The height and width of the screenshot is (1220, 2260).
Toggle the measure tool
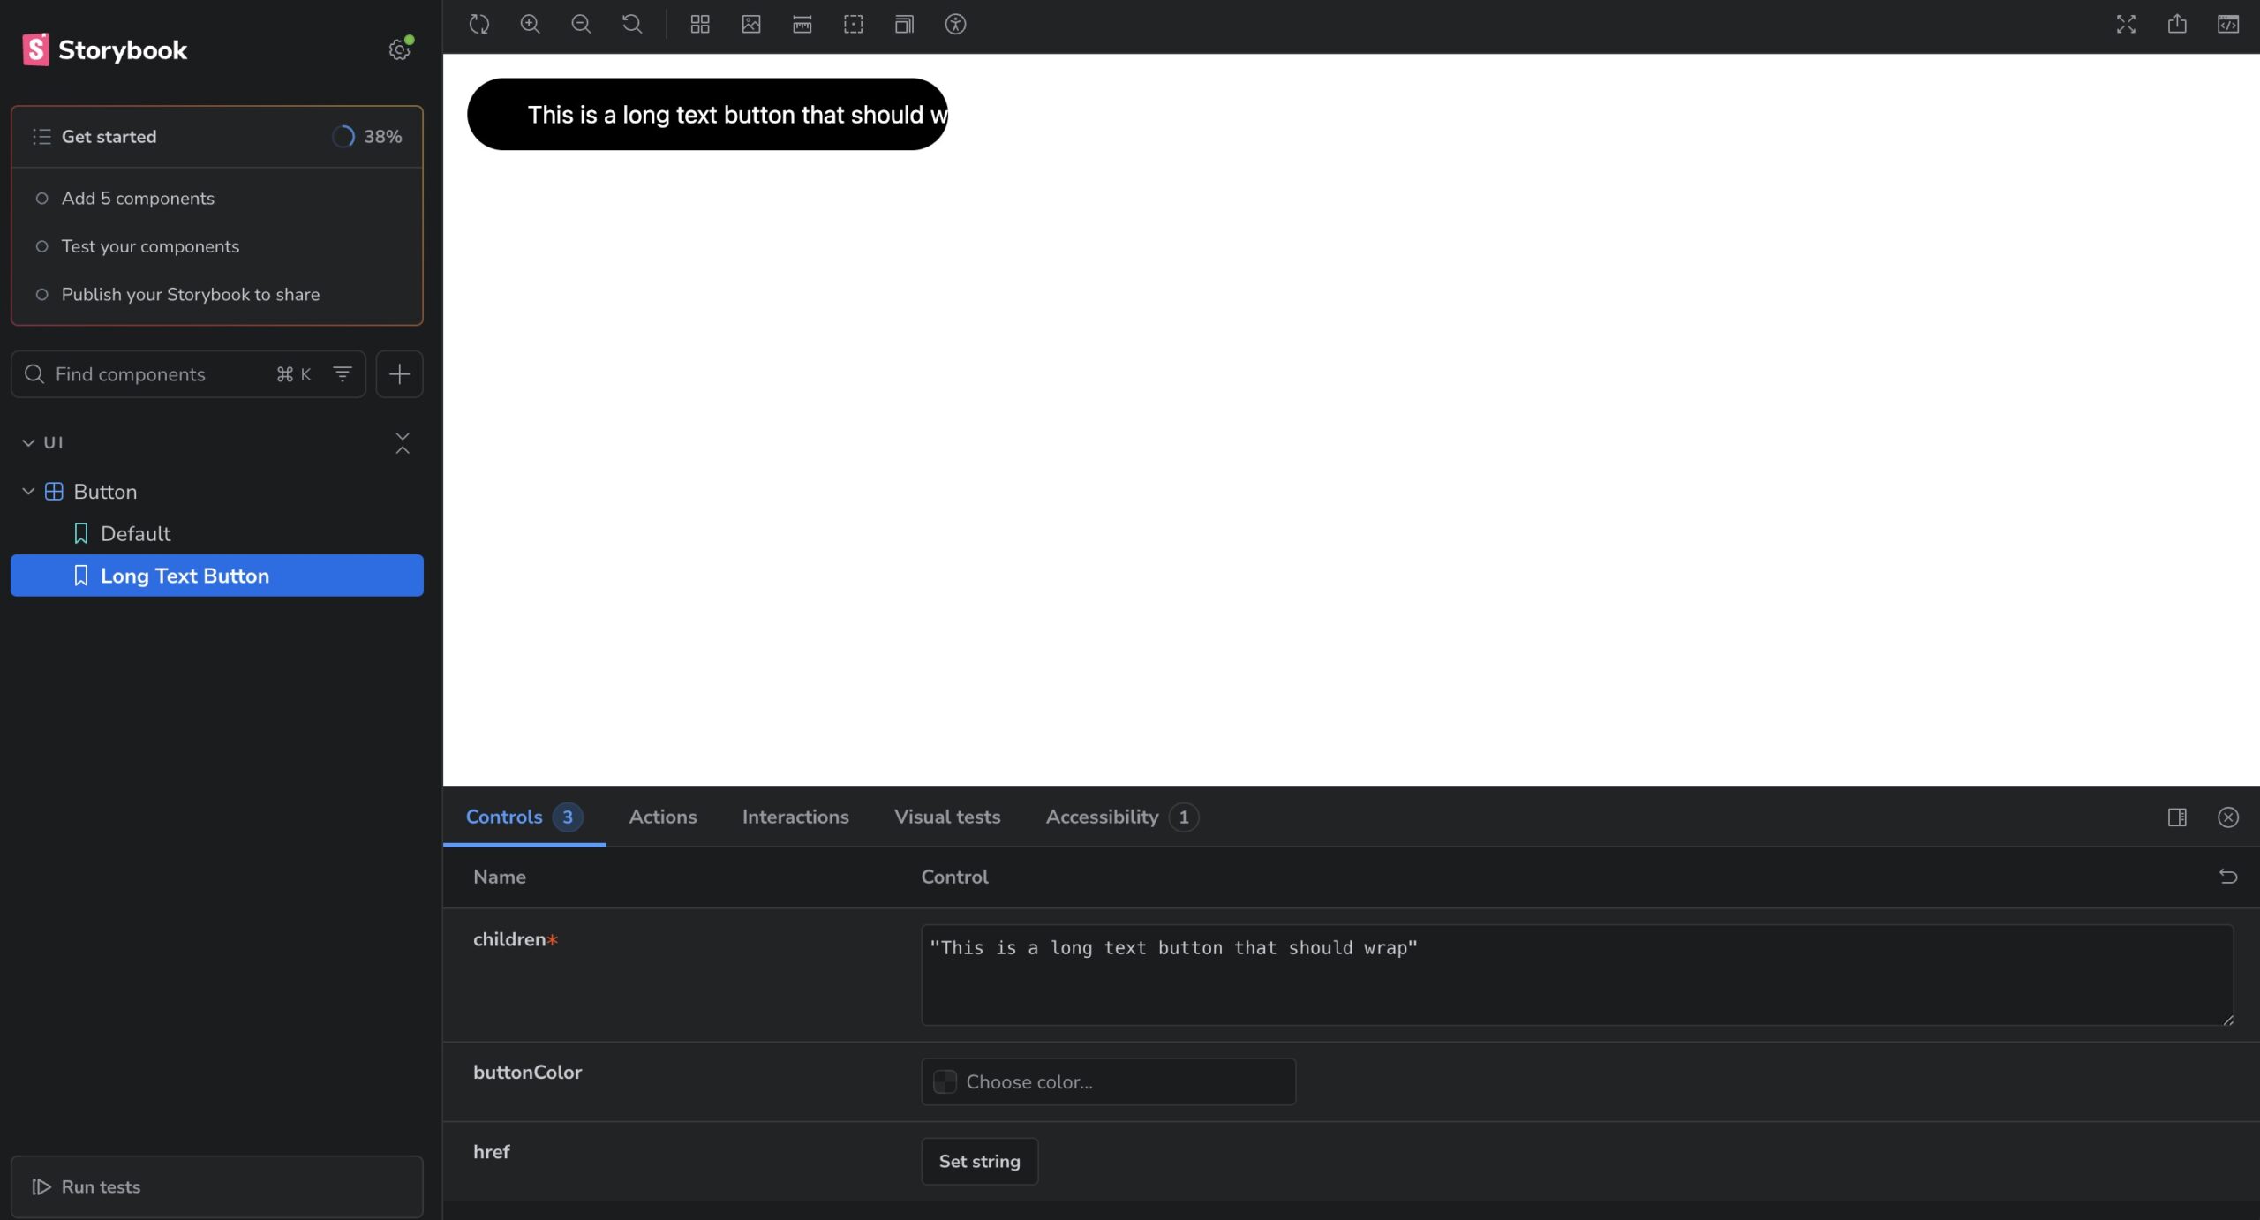click(802, 24)
